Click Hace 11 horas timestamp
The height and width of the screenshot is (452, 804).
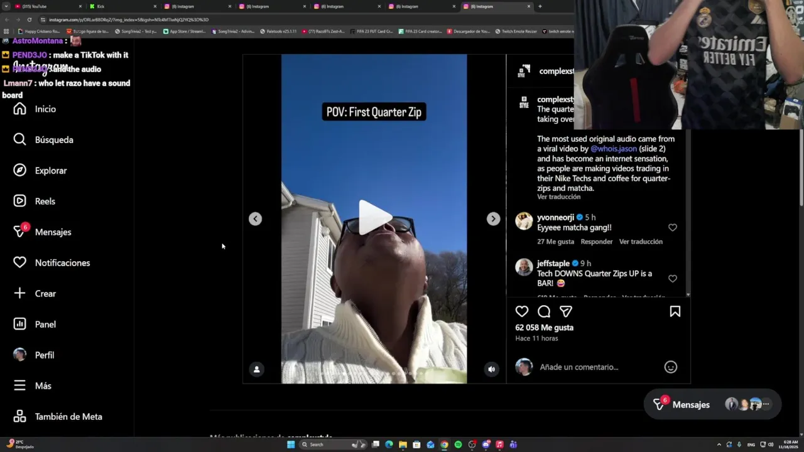coord(536,338)
